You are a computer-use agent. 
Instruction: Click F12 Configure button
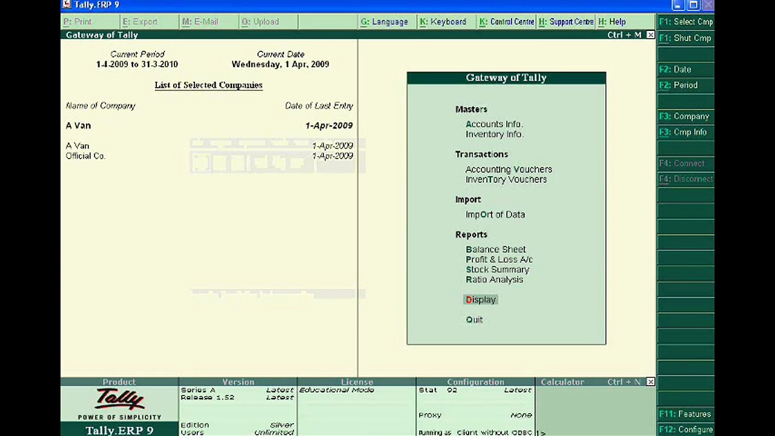click(x=686, y=430)
